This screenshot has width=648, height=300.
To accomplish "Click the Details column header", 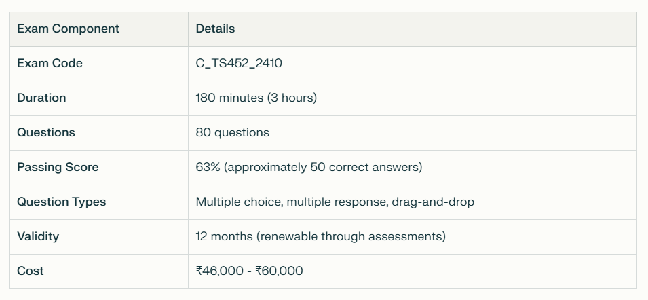I will [x=215, y=29].
